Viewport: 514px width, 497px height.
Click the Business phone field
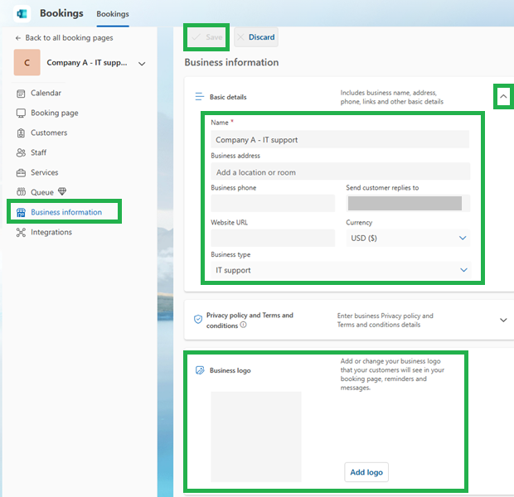(273, 204)
